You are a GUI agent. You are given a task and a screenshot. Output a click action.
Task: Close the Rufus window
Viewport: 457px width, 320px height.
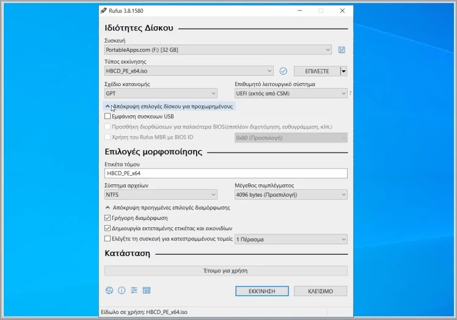tap(343, 11)
